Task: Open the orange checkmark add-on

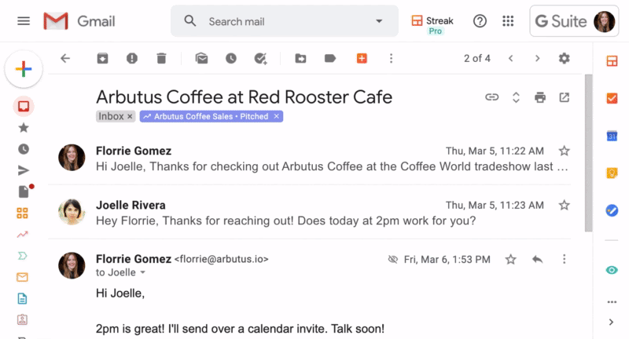Action: click(x=612, y=98)
